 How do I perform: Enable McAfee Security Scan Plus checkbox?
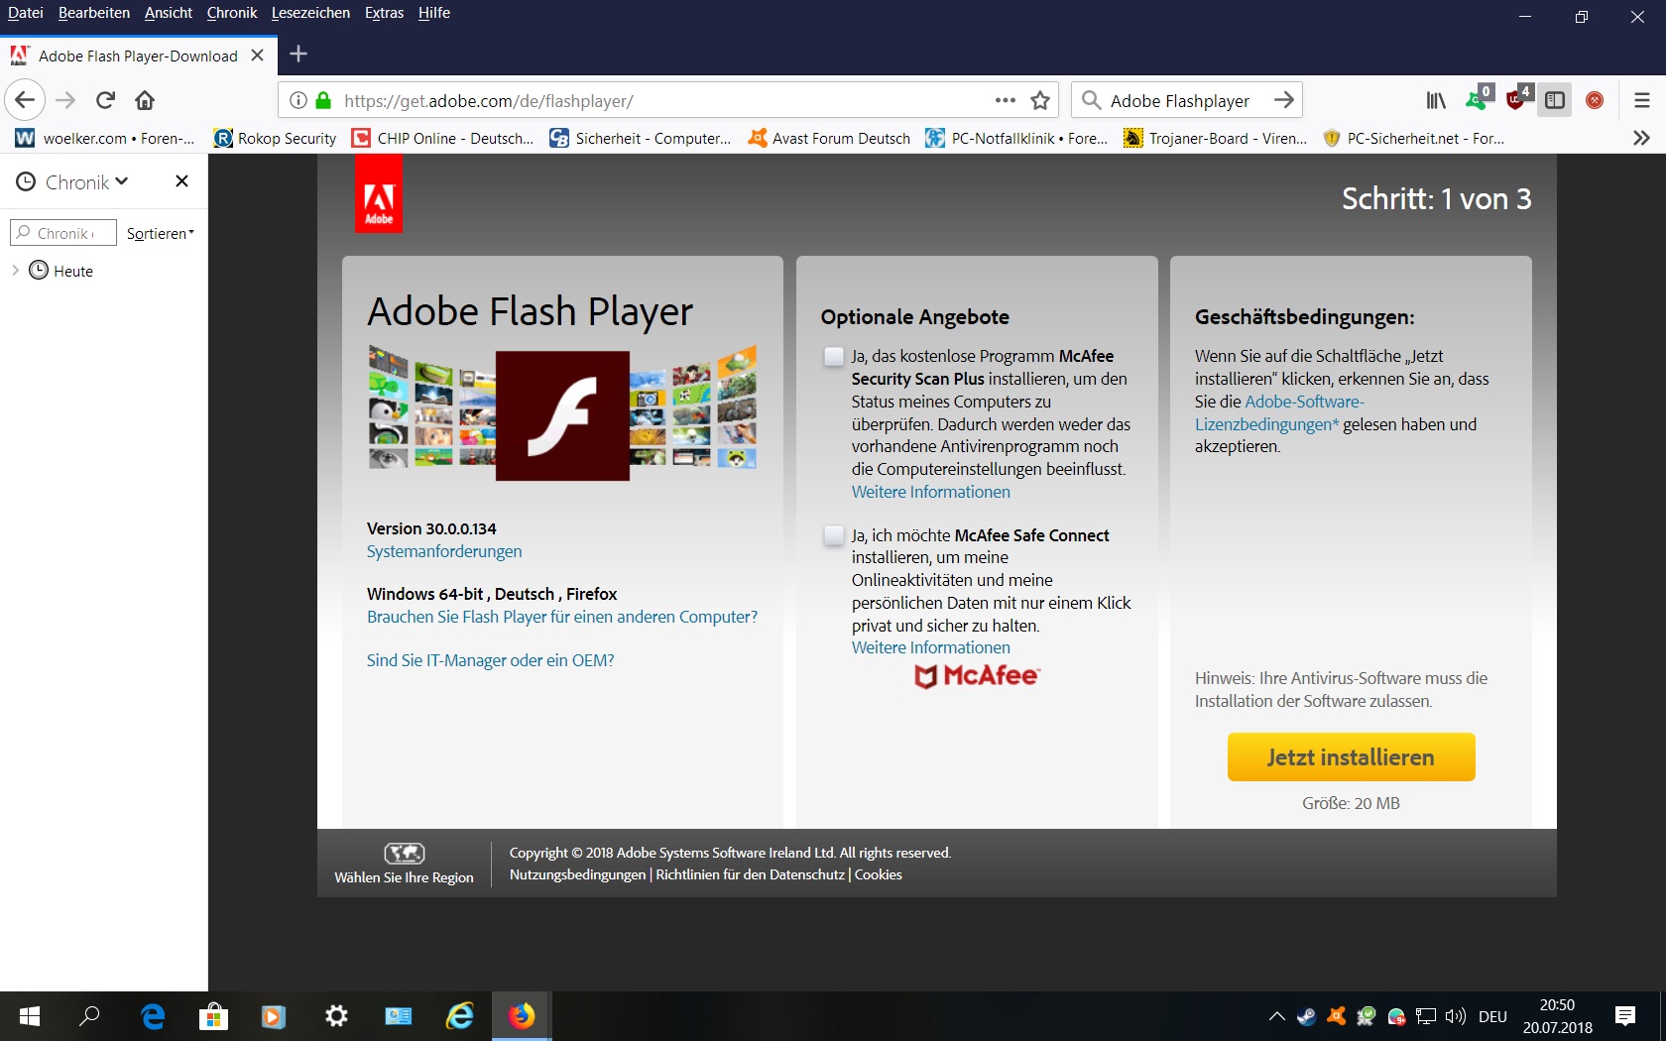pos(834,356)
